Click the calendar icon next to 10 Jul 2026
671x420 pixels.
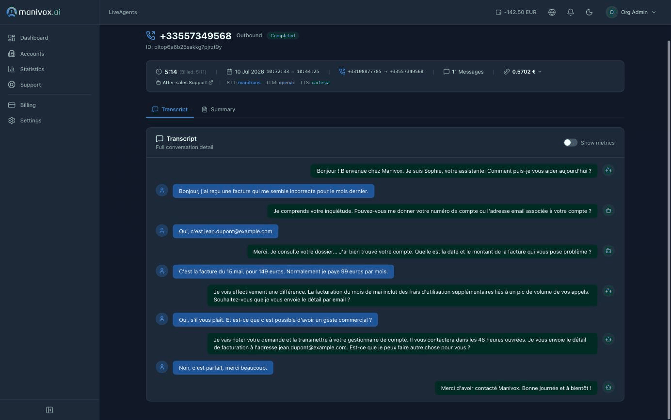click(x=230, y=72)
